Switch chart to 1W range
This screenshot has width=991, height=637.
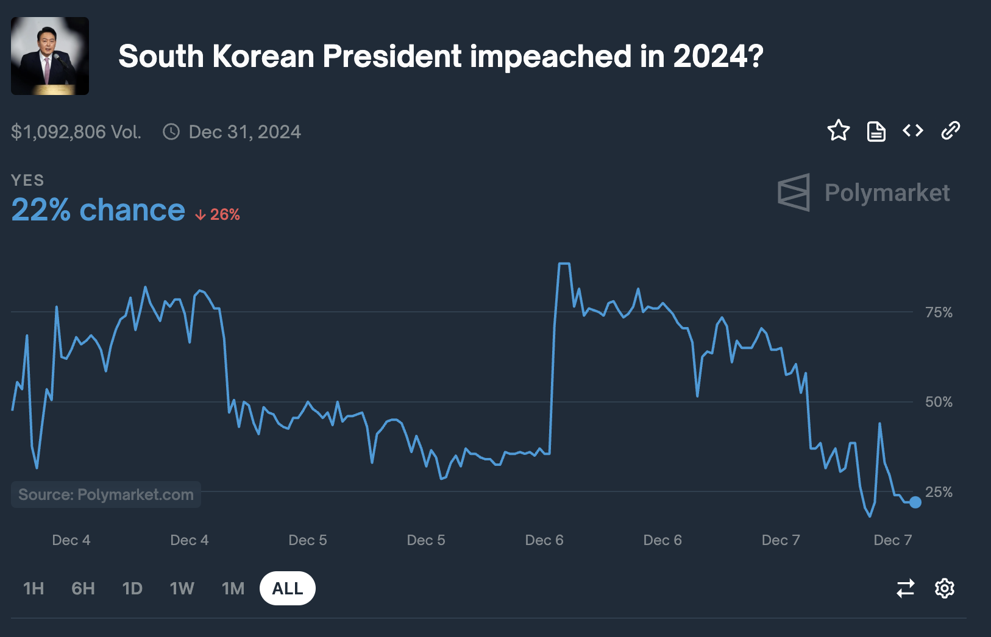[182, 588]
